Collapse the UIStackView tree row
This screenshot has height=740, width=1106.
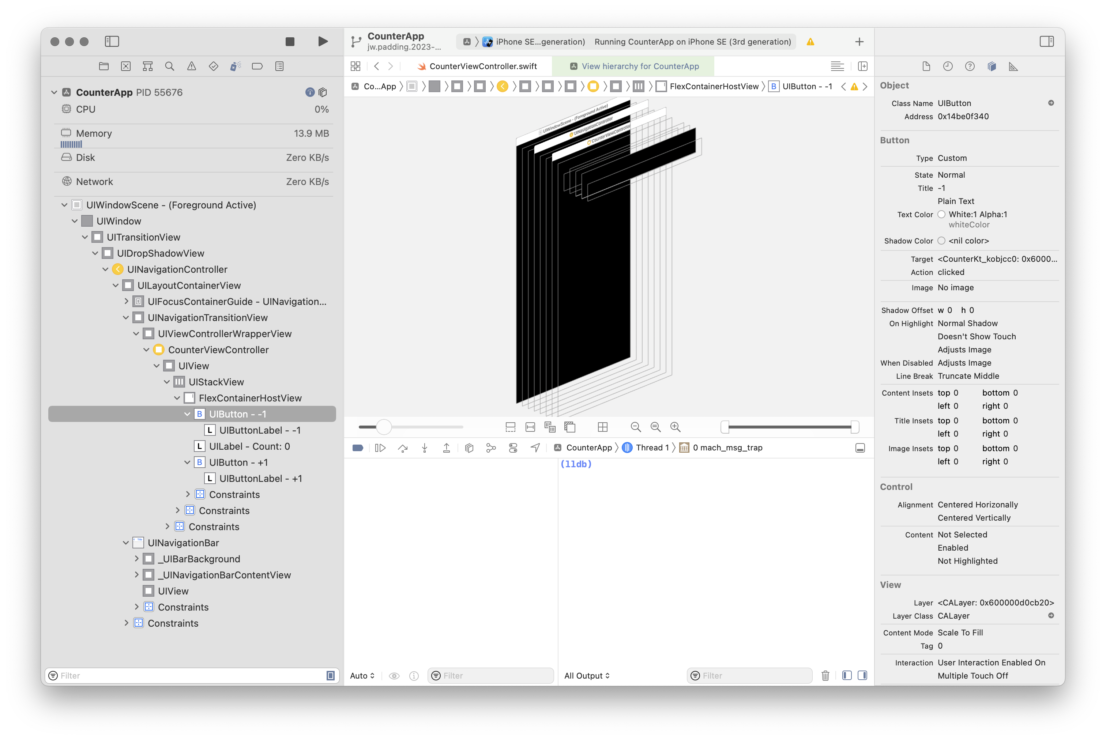(x=167, y=382)
